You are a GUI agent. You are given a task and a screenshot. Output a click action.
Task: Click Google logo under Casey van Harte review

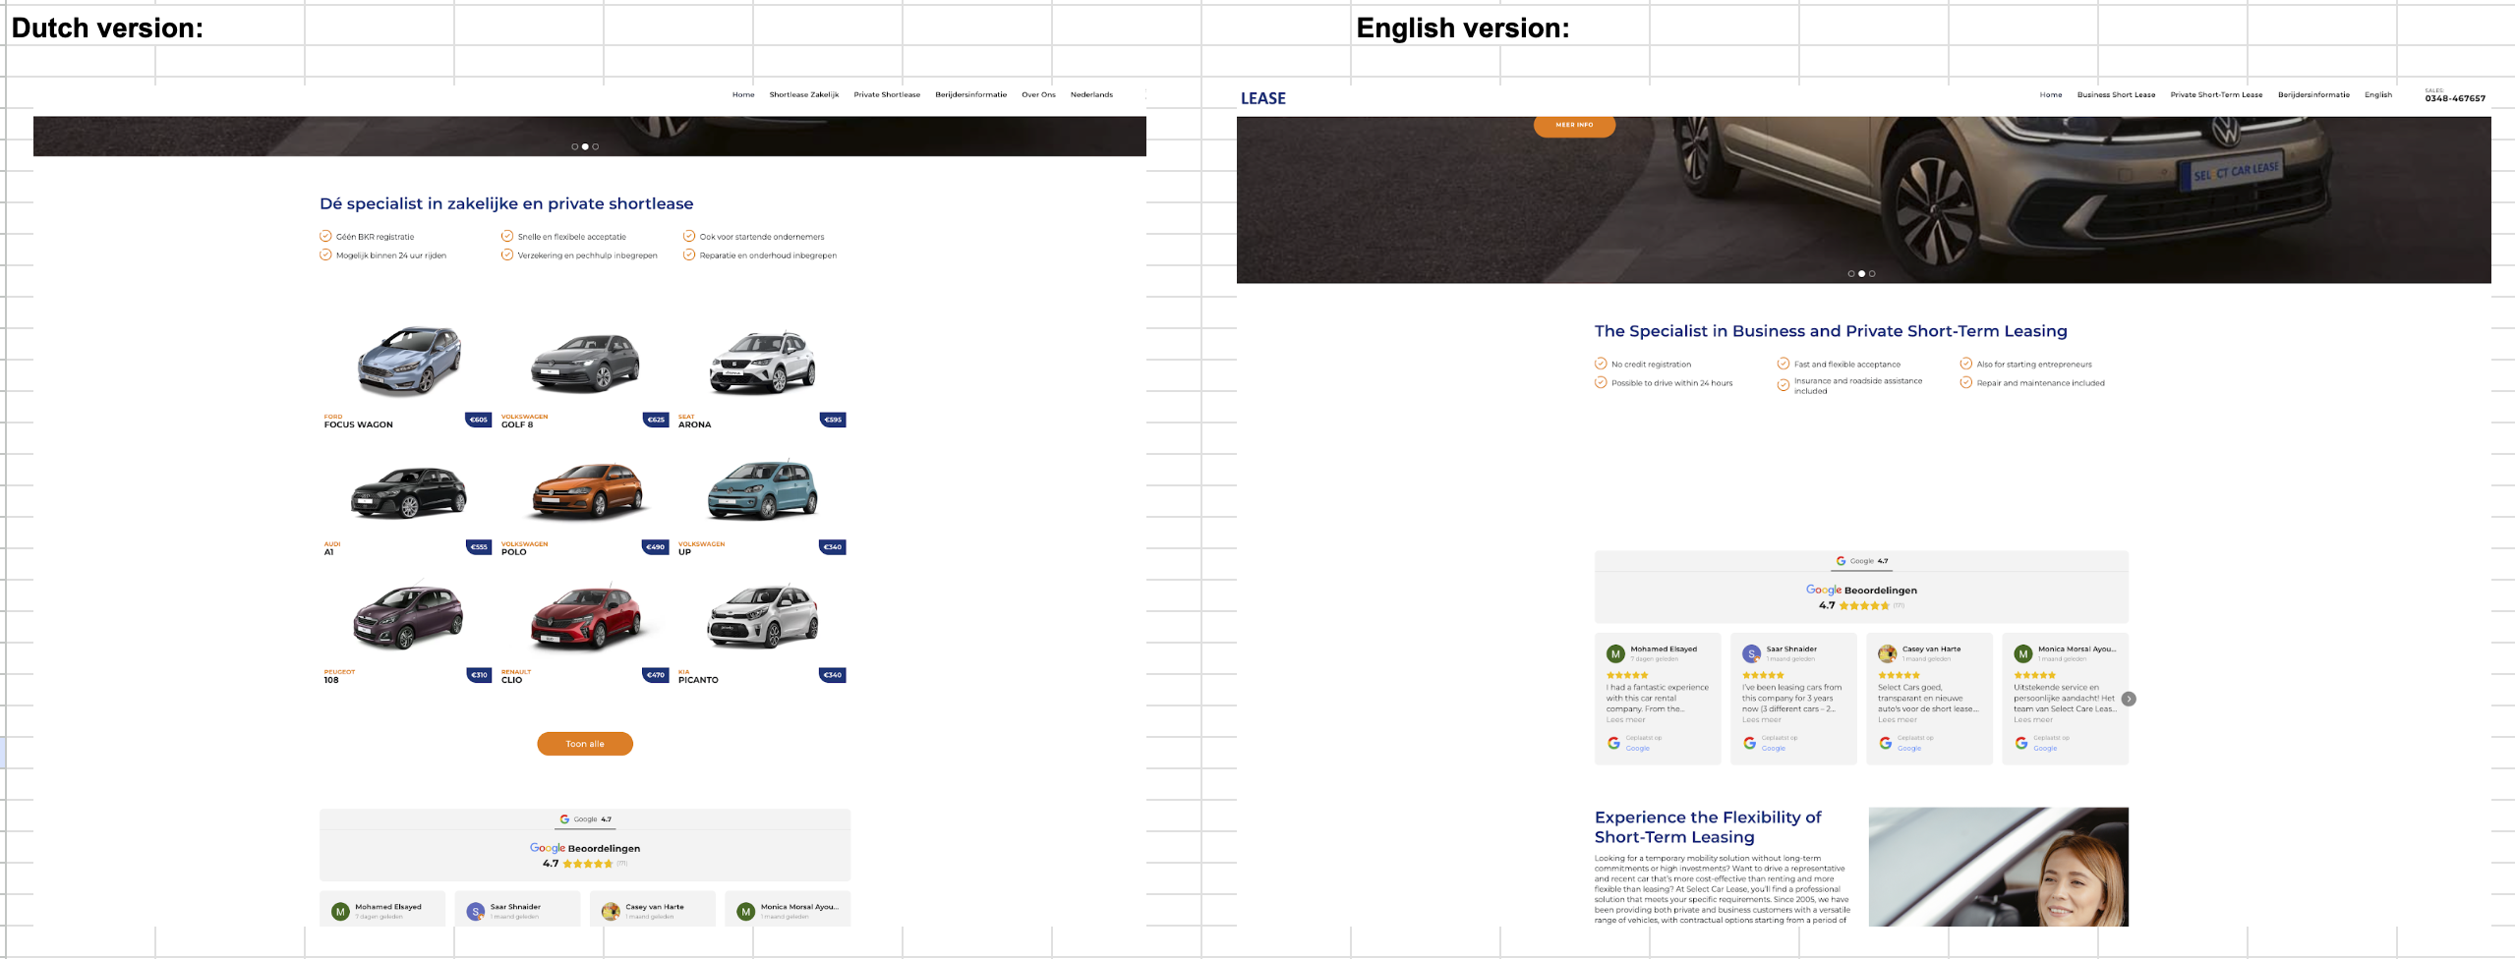pos(1886,743)
